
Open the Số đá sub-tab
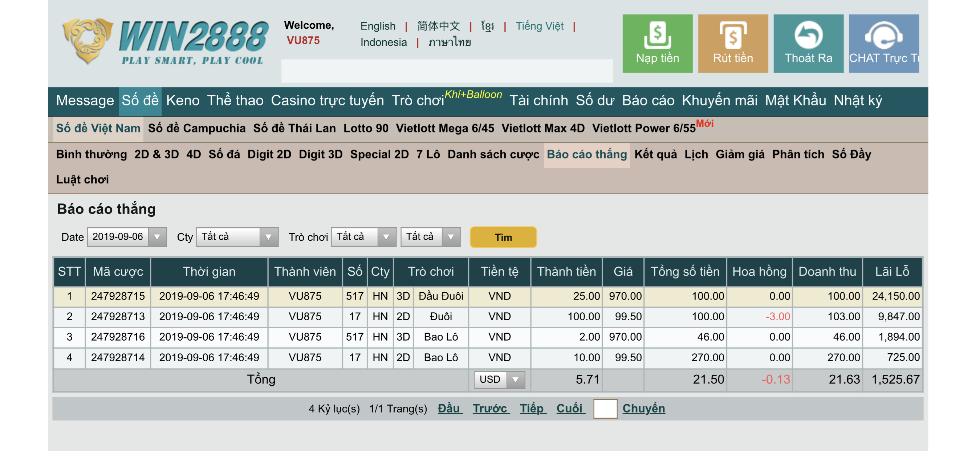coord(224,155)
